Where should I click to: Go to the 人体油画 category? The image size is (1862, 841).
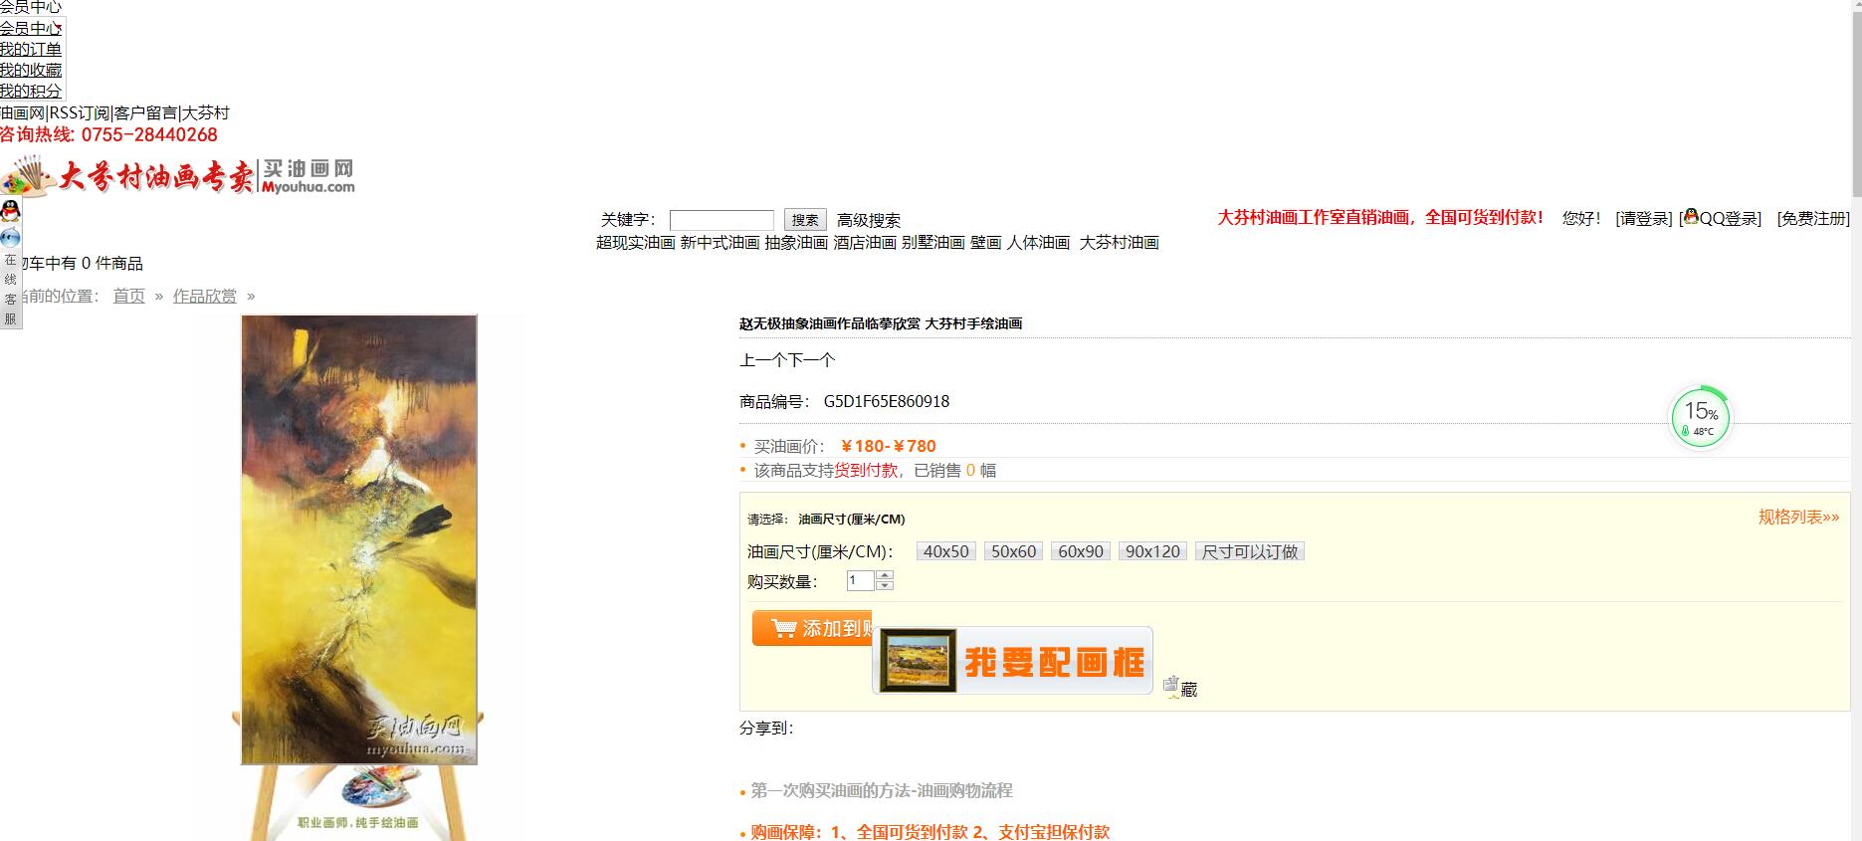(1038, 243)
